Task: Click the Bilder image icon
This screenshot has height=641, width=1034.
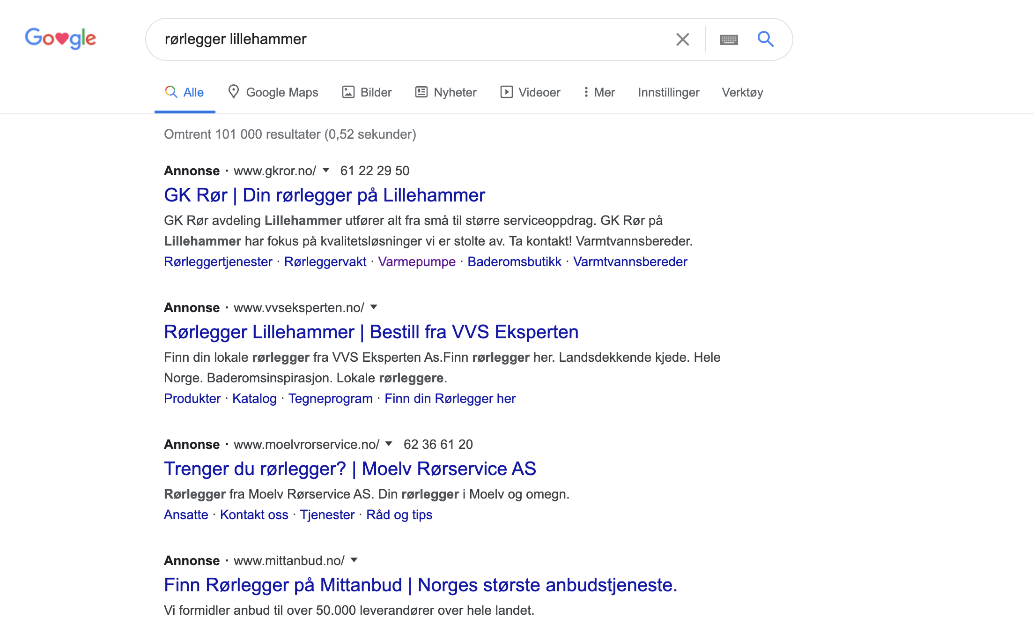Action: point(348,92)
